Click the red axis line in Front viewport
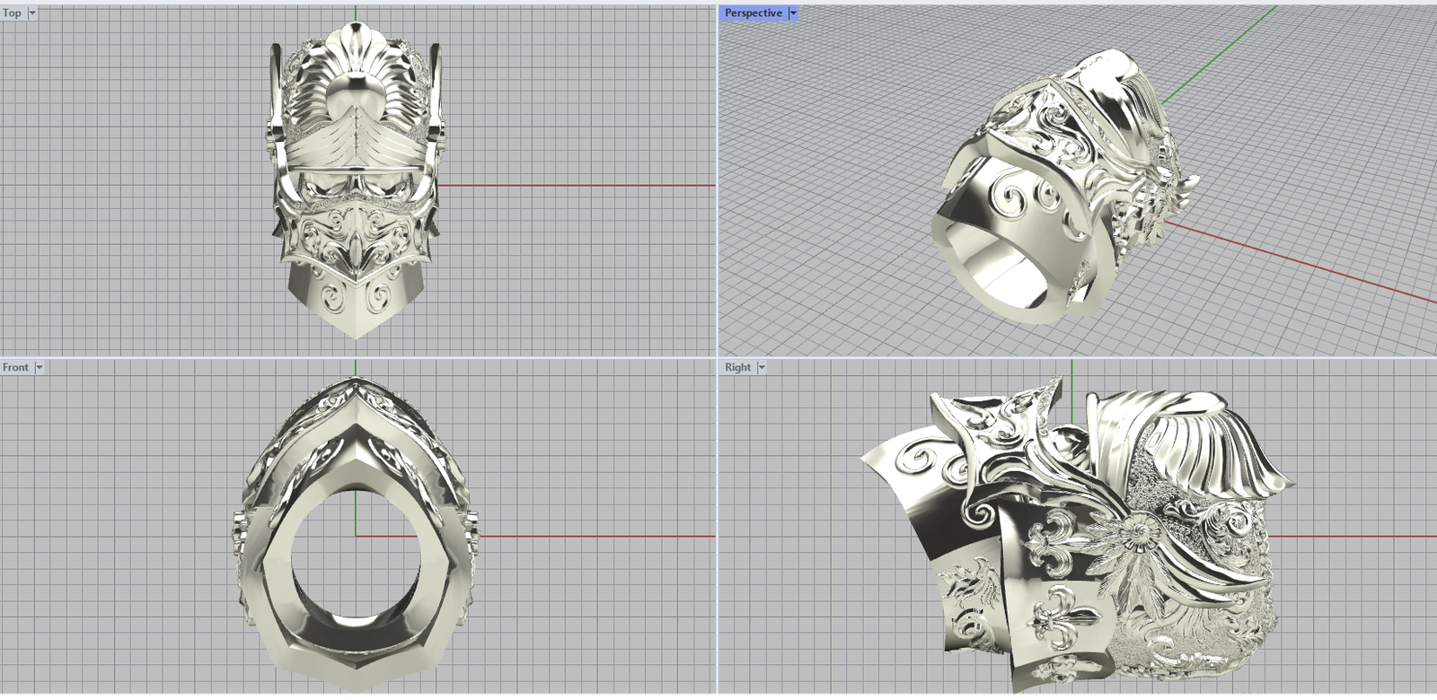 point(593,537)
